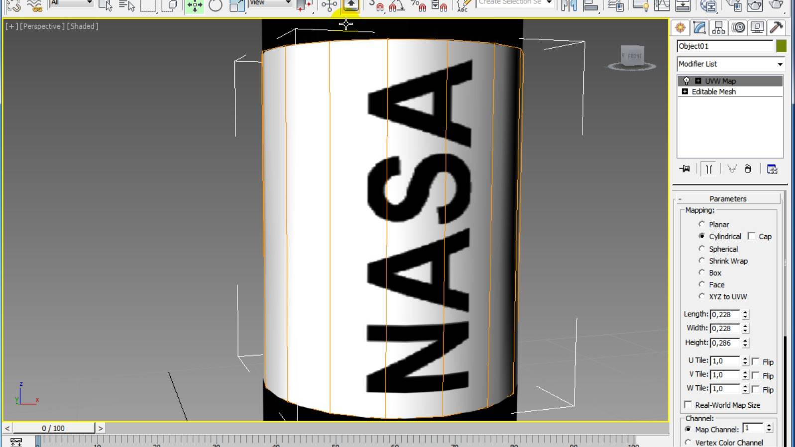Enable the Cap checkbox
Viewport: 795px width, 447px height.
pos(752,236)
